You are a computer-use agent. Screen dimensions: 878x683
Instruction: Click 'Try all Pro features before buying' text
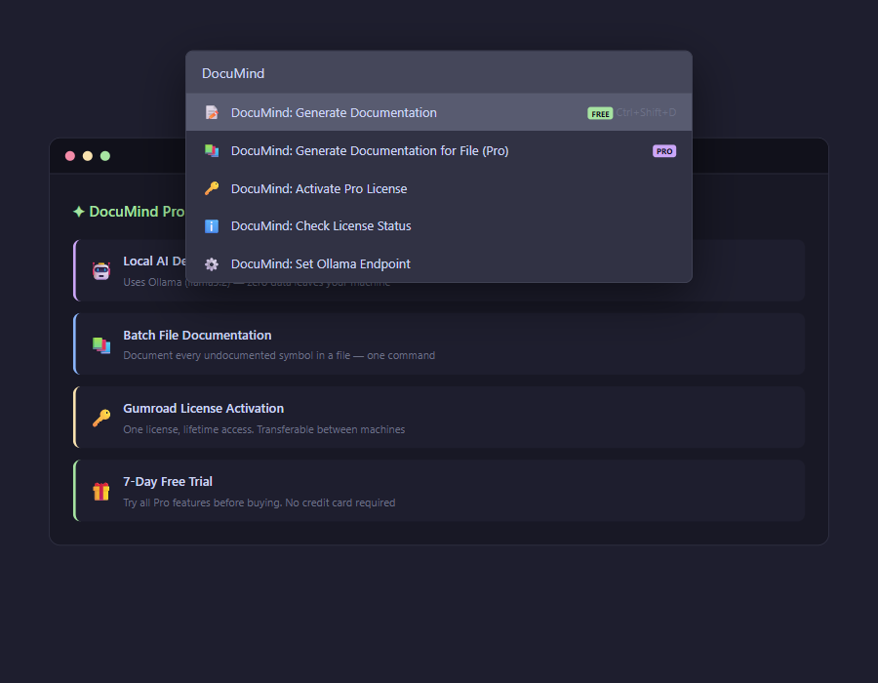[x=259, y=502]
